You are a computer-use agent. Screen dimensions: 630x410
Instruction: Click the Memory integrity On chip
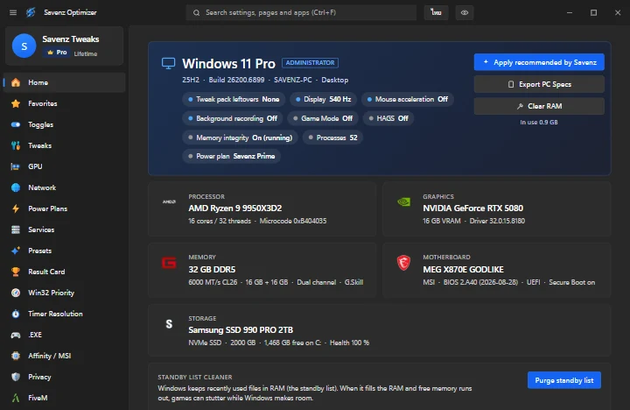coord(241,138)
